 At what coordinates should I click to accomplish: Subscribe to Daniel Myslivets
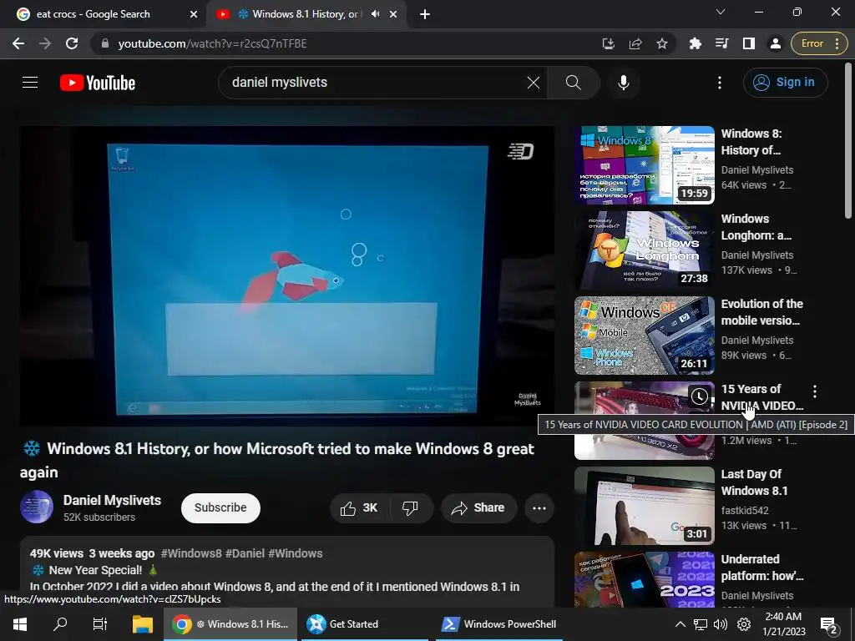220,508
